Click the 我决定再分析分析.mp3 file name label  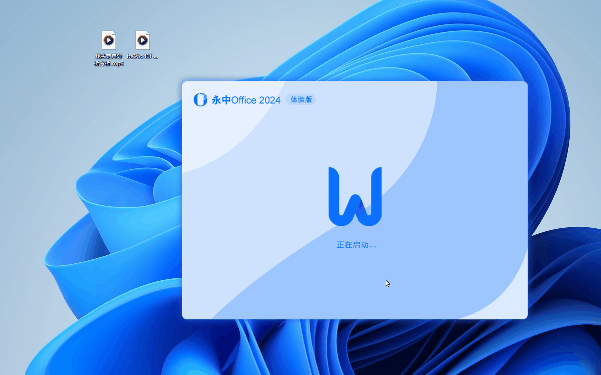click(109, 60)
